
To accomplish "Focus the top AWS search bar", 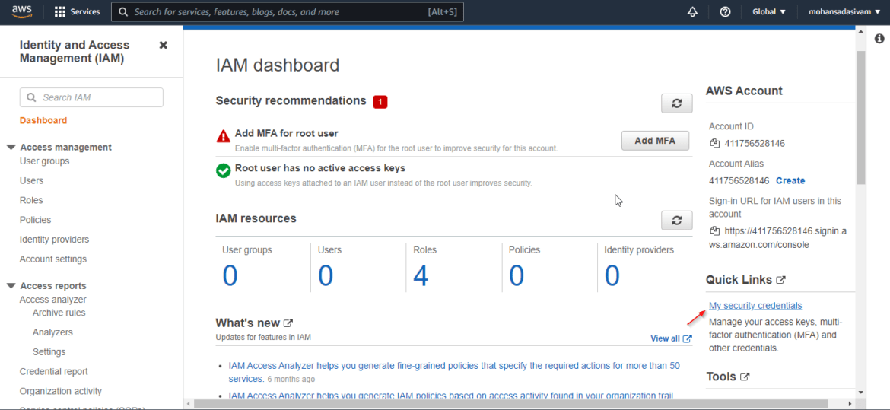I will pyautogui.click(x=288, y=12).
